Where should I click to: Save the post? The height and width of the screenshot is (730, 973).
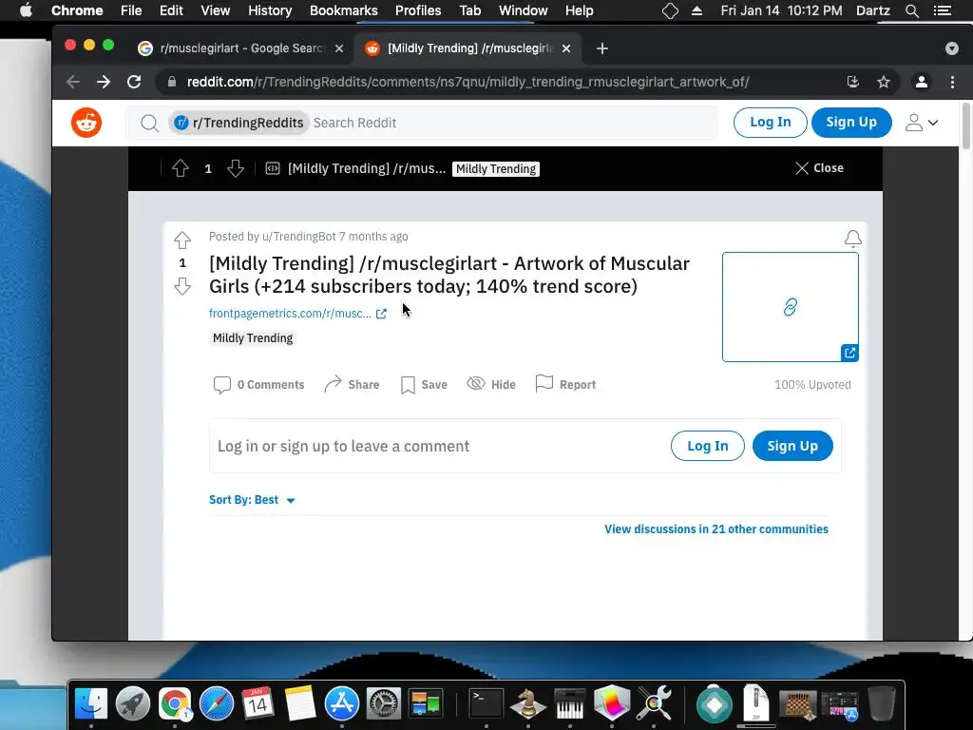coord(424,385)
